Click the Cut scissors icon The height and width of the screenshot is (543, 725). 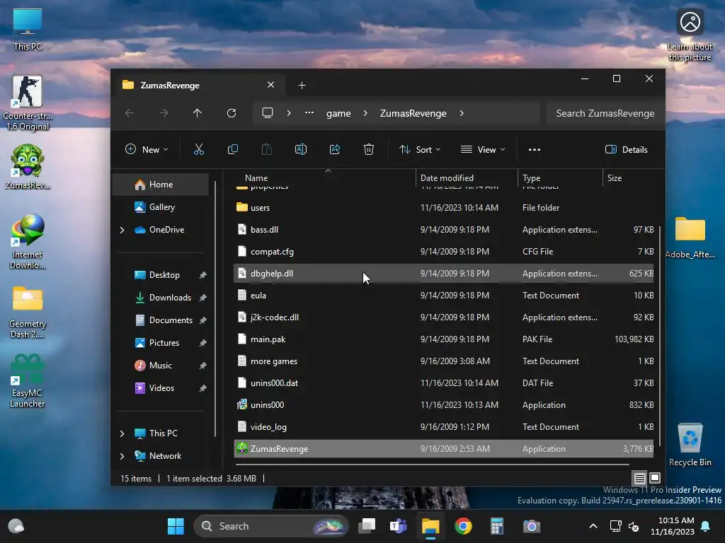point(198,149)
